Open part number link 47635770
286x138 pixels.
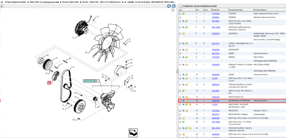(216, 101)
